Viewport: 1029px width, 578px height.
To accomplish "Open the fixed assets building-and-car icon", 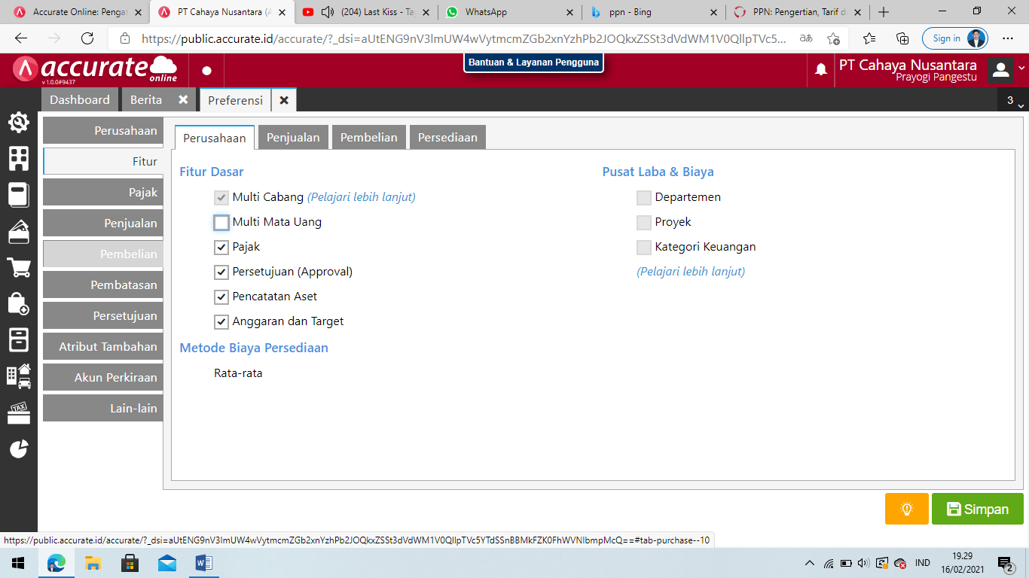I will point(19,376).
